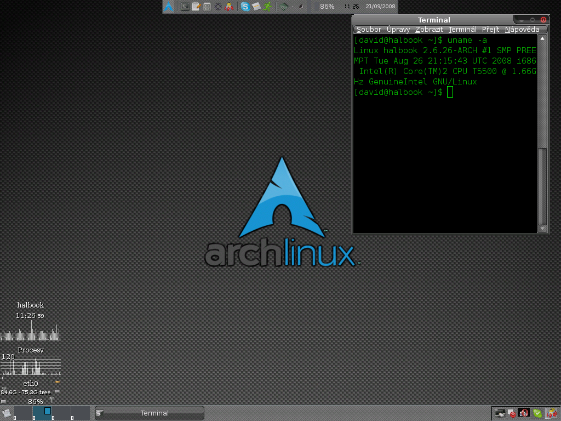Click the dark oval gadget in top shelf
This screenshot has height=421, width=561.
click(301, 7)
